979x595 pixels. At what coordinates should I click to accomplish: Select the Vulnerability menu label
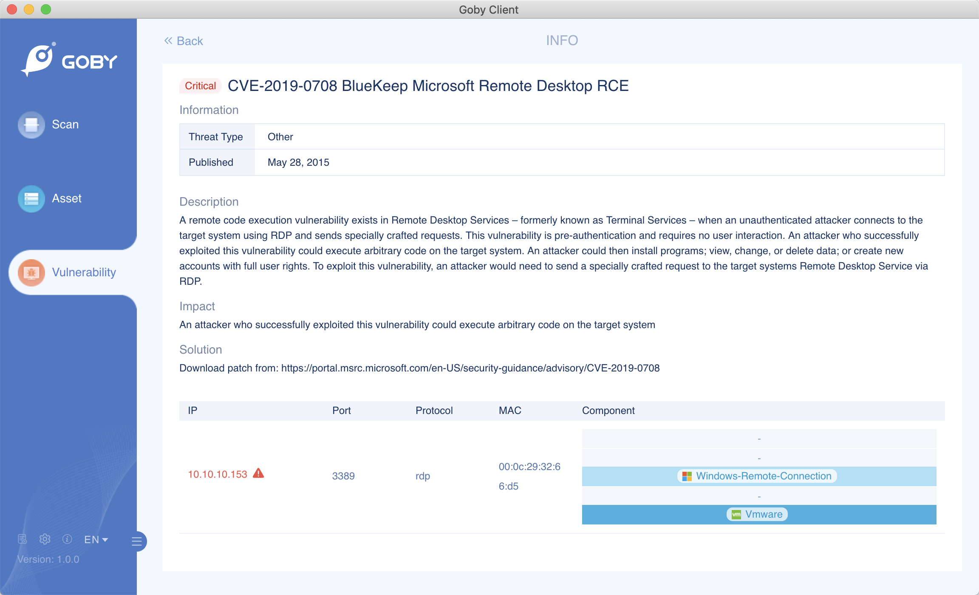click(84, 272)
